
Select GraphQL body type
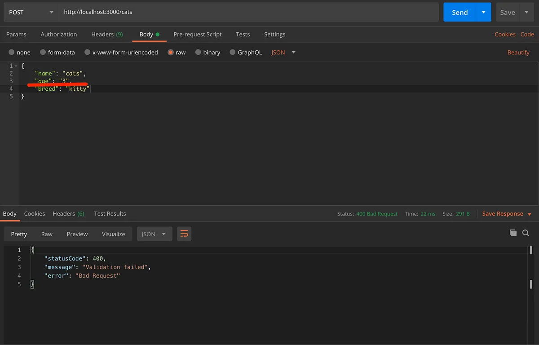(246, 52)
